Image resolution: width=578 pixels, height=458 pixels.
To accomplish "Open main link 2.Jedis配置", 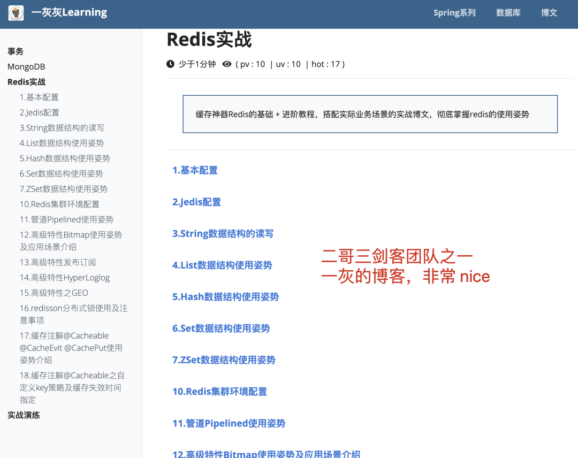I will tap(196, 202).
